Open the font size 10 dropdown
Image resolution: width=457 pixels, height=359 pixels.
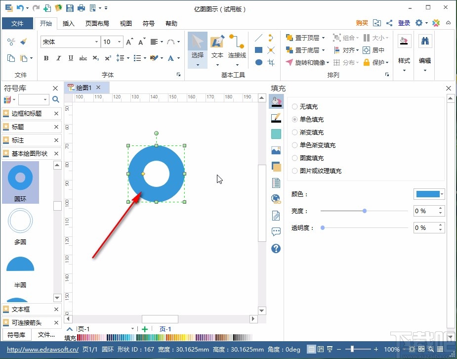119,42
